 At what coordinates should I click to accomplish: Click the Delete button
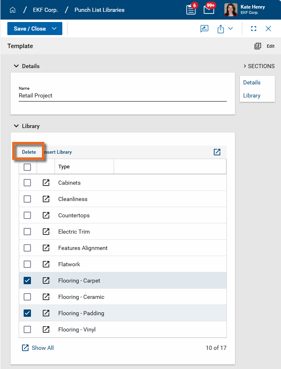click(29, 152)
